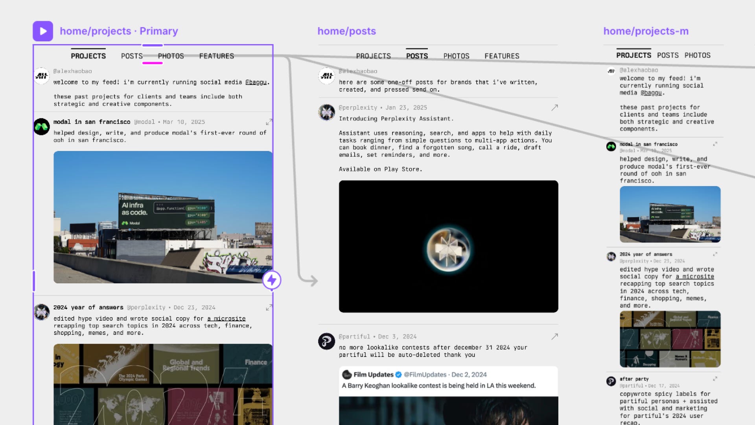The height and width of the screenshot is (425, 755).
Task: Open 'a microsite' link in home/projects-m frame
Action: pos(695,277)
